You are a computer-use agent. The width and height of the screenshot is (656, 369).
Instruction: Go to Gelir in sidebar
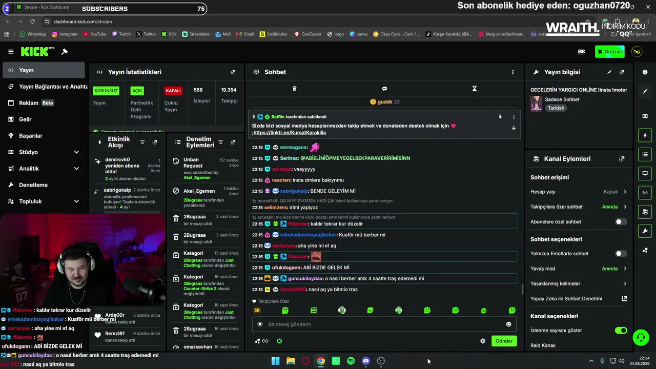[x=44, y=119]
